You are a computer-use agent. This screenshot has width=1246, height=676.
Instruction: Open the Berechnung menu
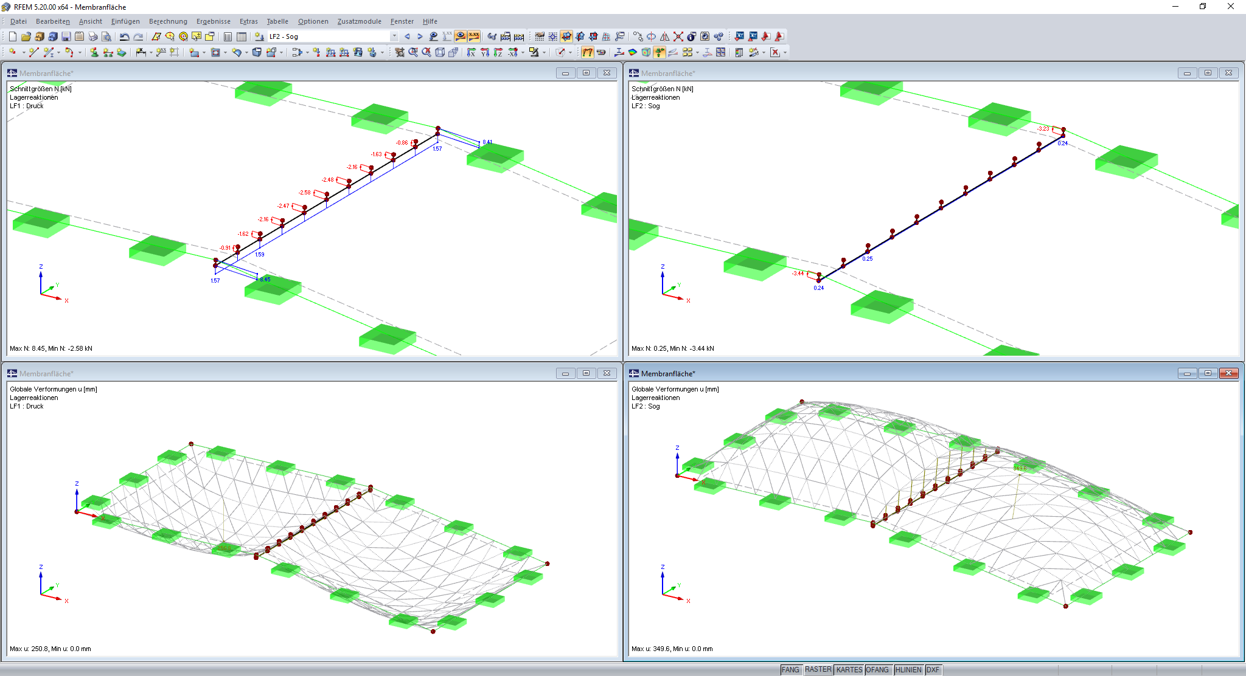[168, 21]
